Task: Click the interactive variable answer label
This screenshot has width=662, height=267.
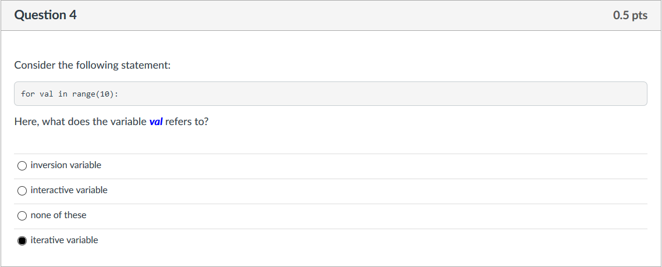Action: point(69,190)
